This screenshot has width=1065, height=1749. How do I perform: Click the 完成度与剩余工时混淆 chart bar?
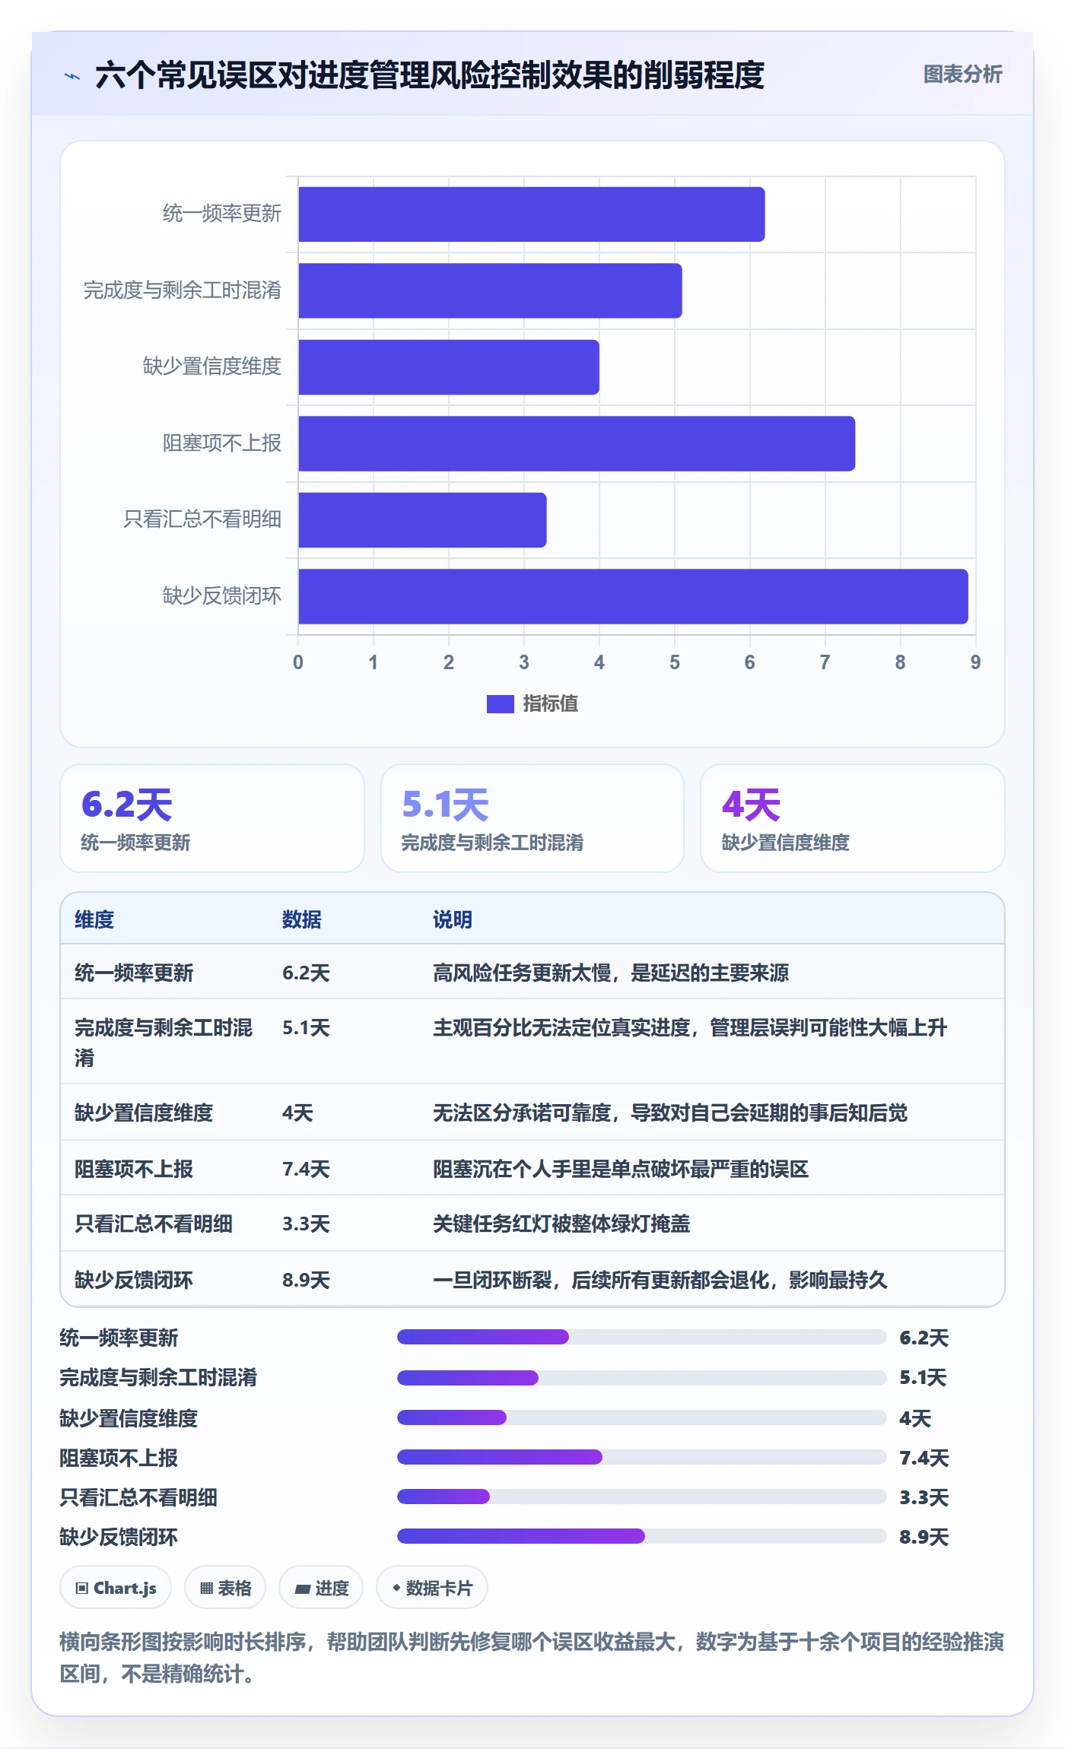pos(490,290)
